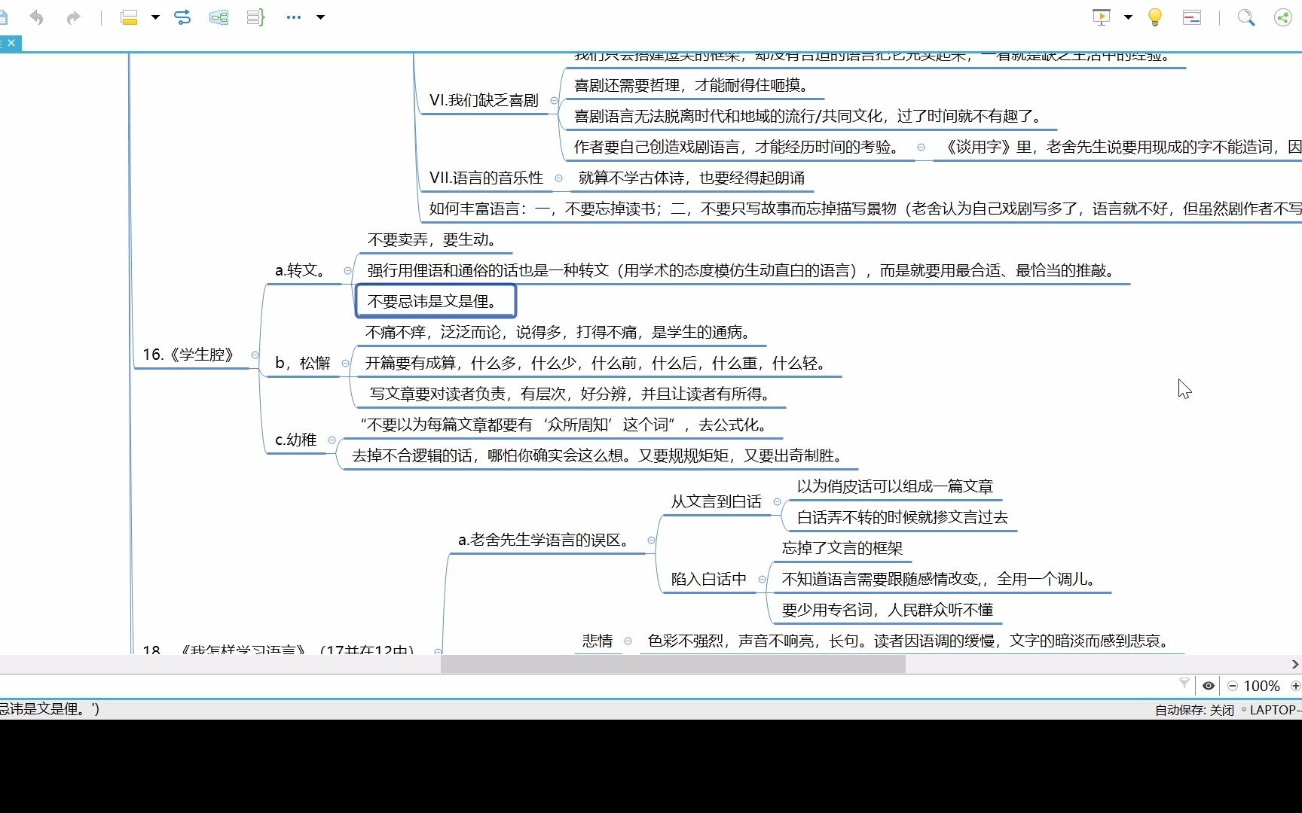Image resolution: width=1302 pixels, height=813 pixels.
Task: Collapse the 16.《学生腔》 branch
Action: 255,355
